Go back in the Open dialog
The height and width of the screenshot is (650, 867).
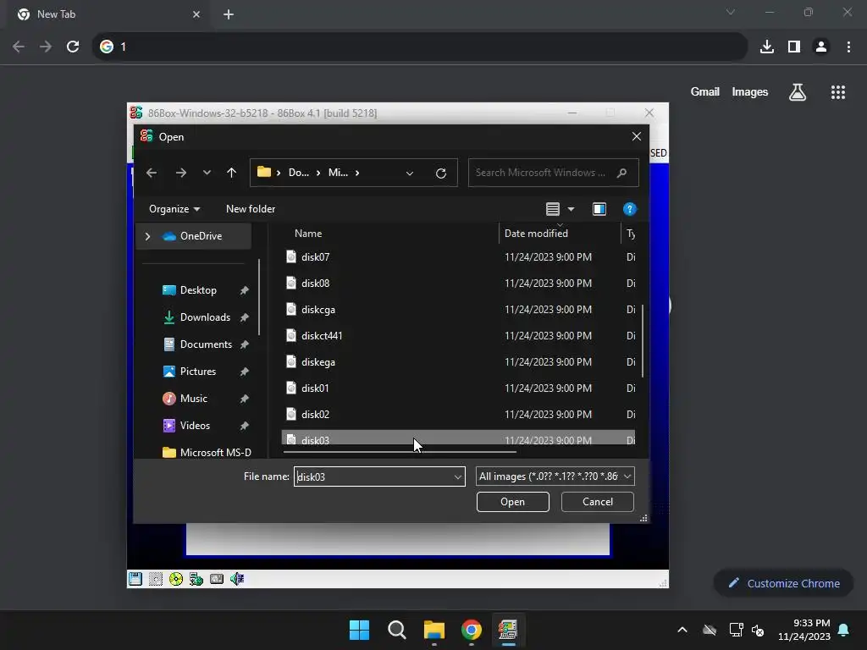click(x=152, y=173)
